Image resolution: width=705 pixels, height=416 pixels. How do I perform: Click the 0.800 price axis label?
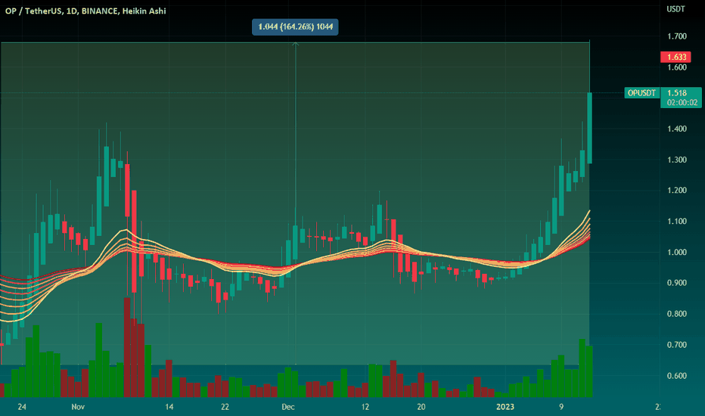coord(677,314)
